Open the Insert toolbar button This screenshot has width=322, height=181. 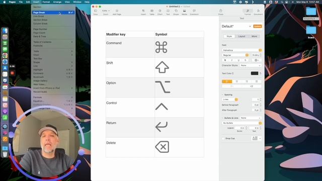143,11
